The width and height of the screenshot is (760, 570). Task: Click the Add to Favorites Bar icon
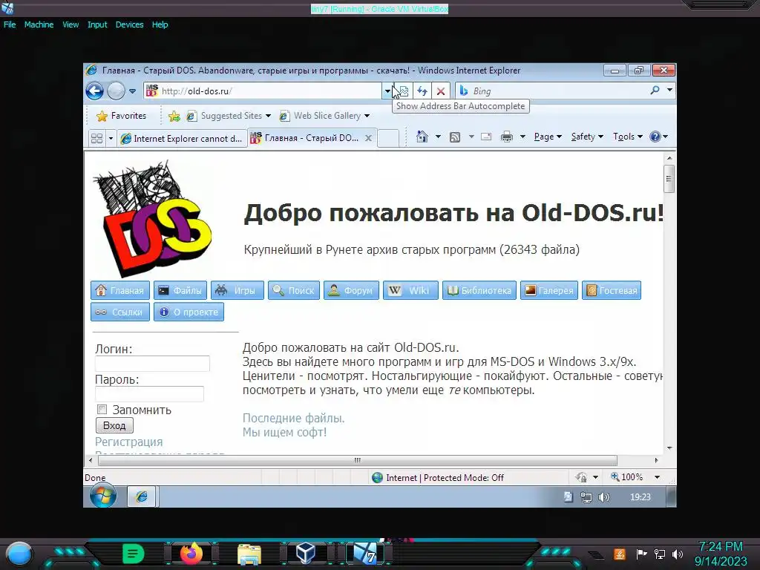pos(174,116)
